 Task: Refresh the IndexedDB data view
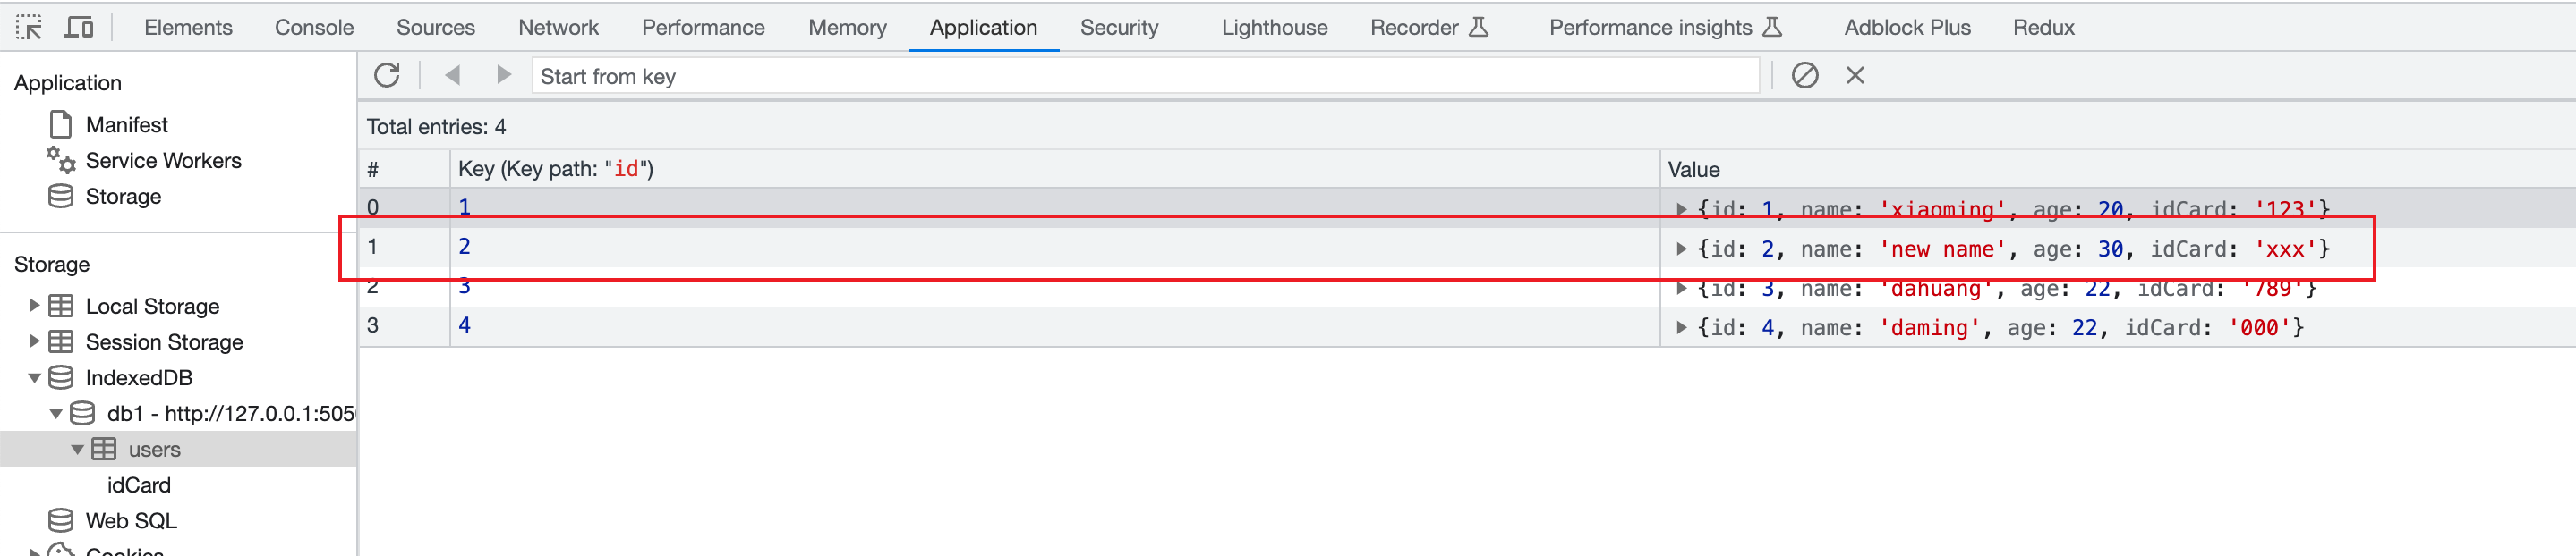coord(387,76)
